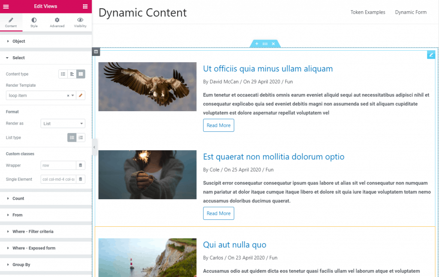The width and height of the screenshot is (439, 277).
Task: Click the first post's Read More button
Action: [x=219, y=125]
